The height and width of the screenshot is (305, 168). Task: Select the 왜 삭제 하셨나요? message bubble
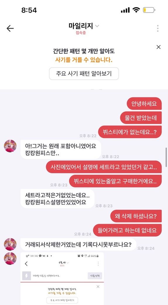(136, 216)
